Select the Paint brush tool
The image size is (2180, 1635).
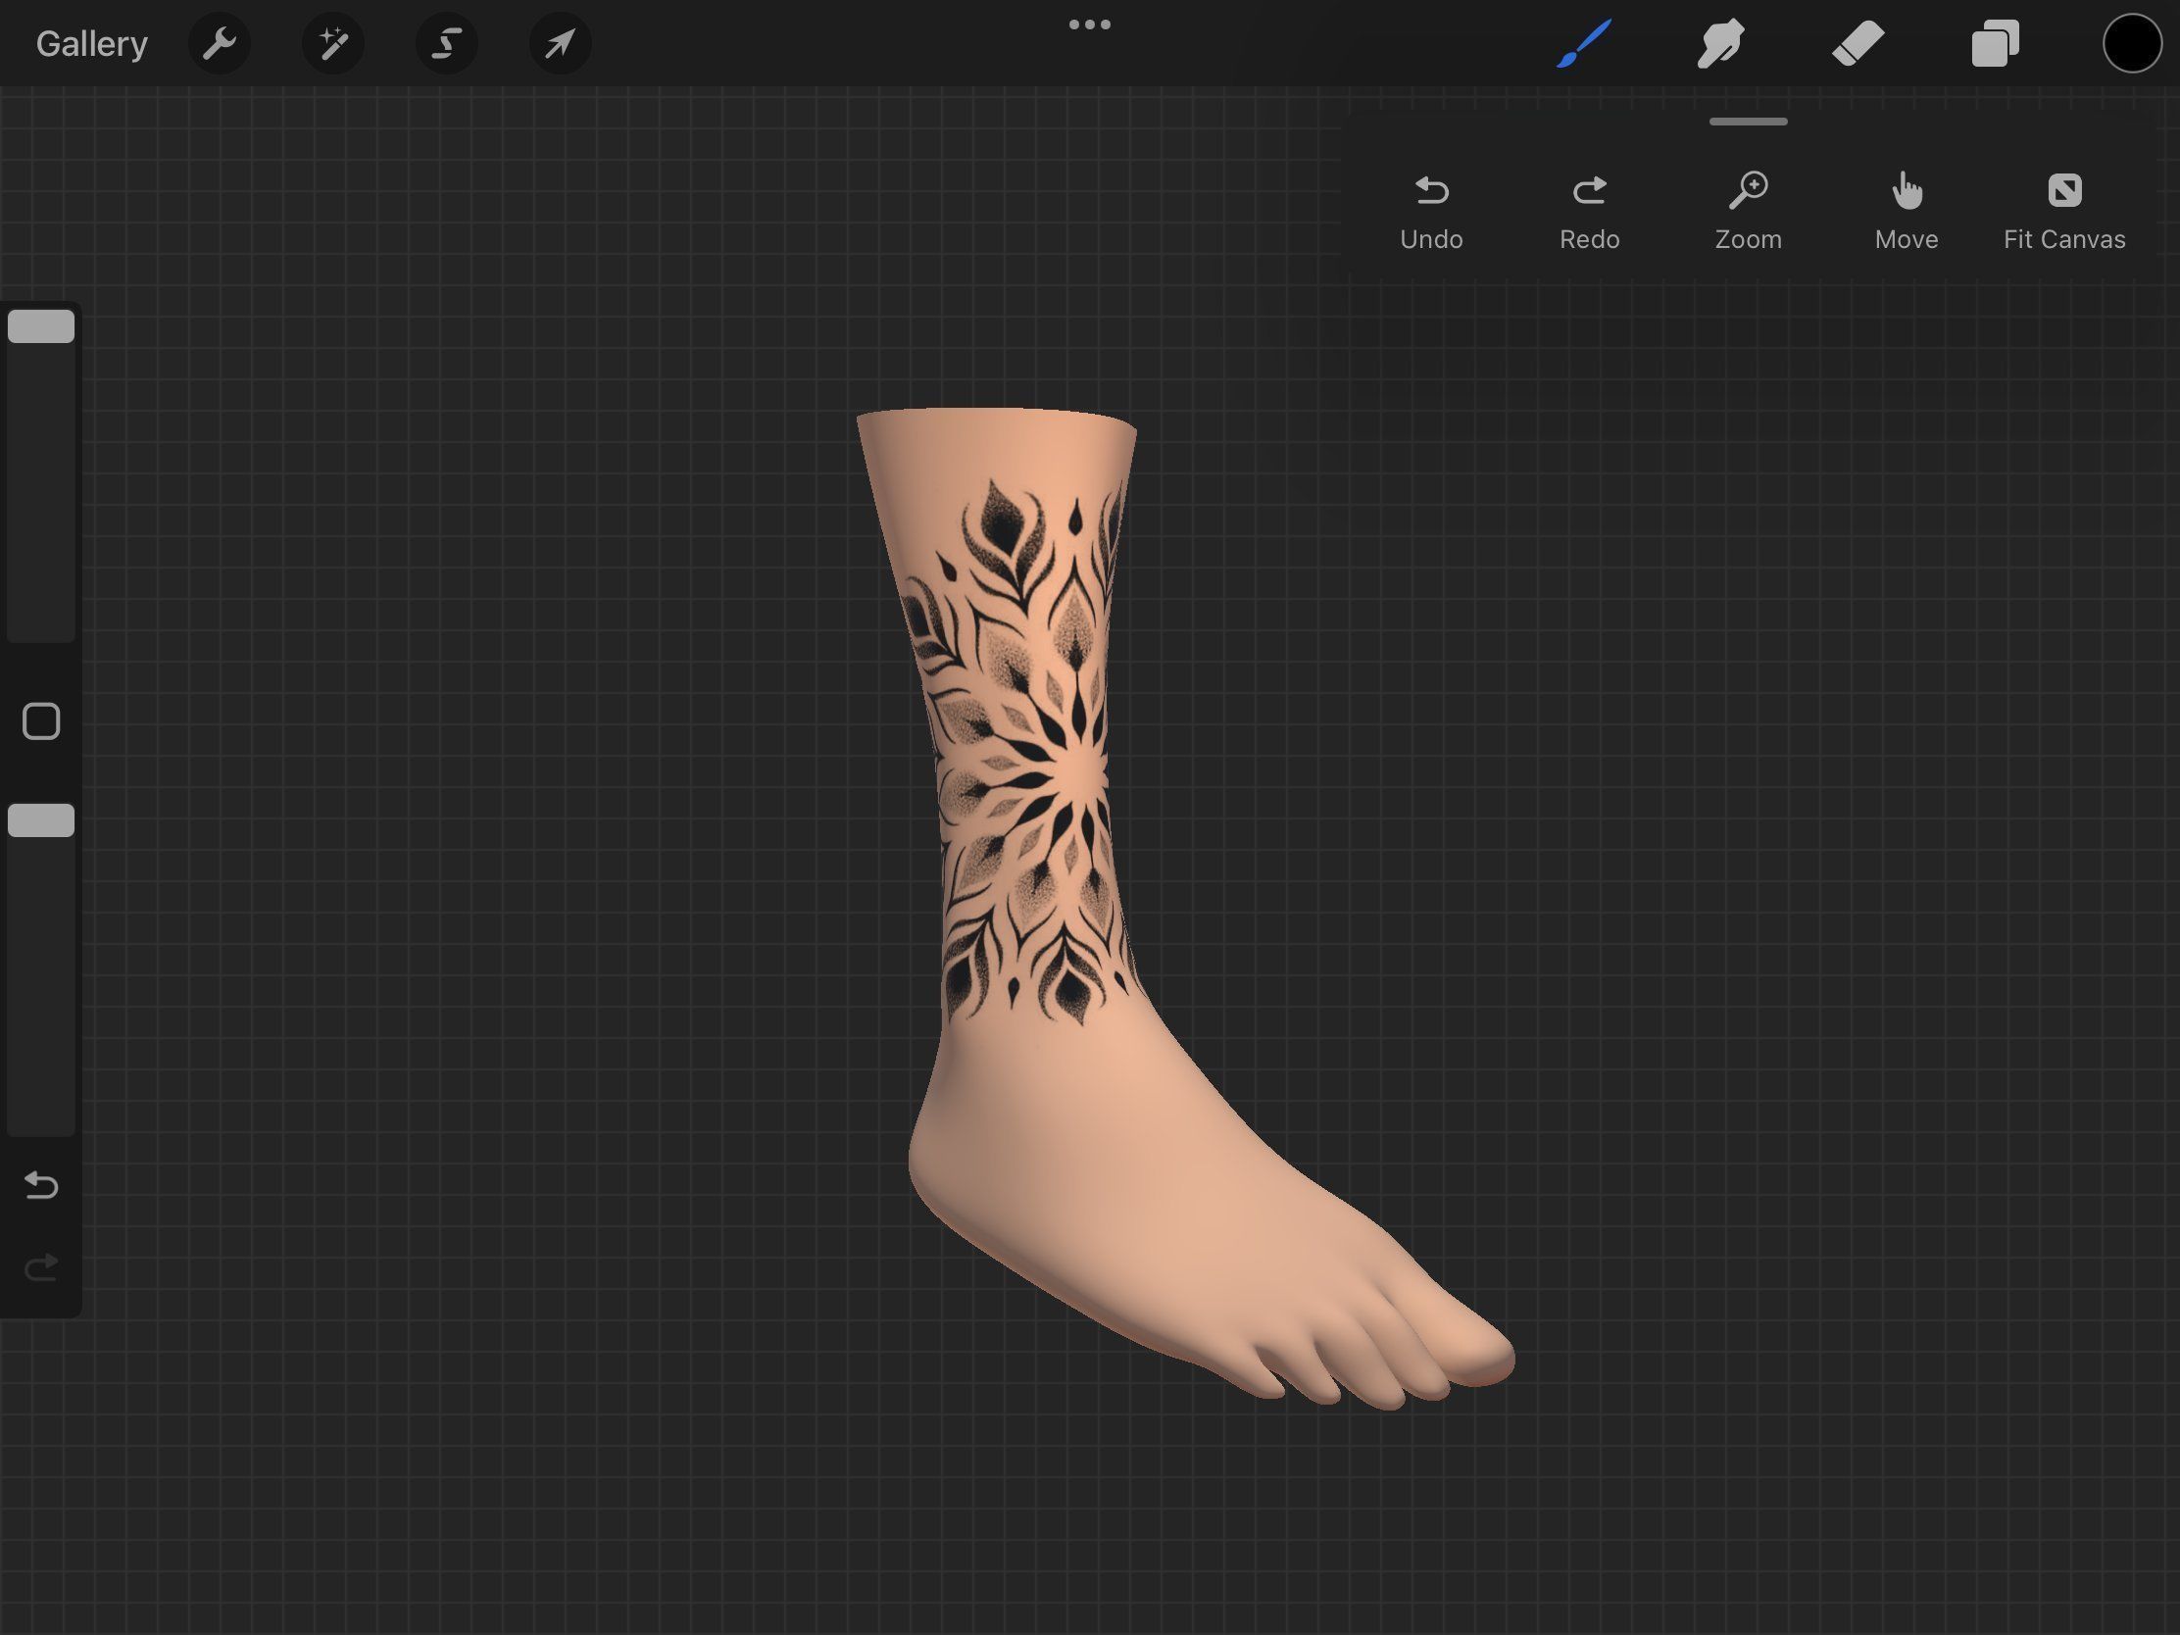(1584, 43)
